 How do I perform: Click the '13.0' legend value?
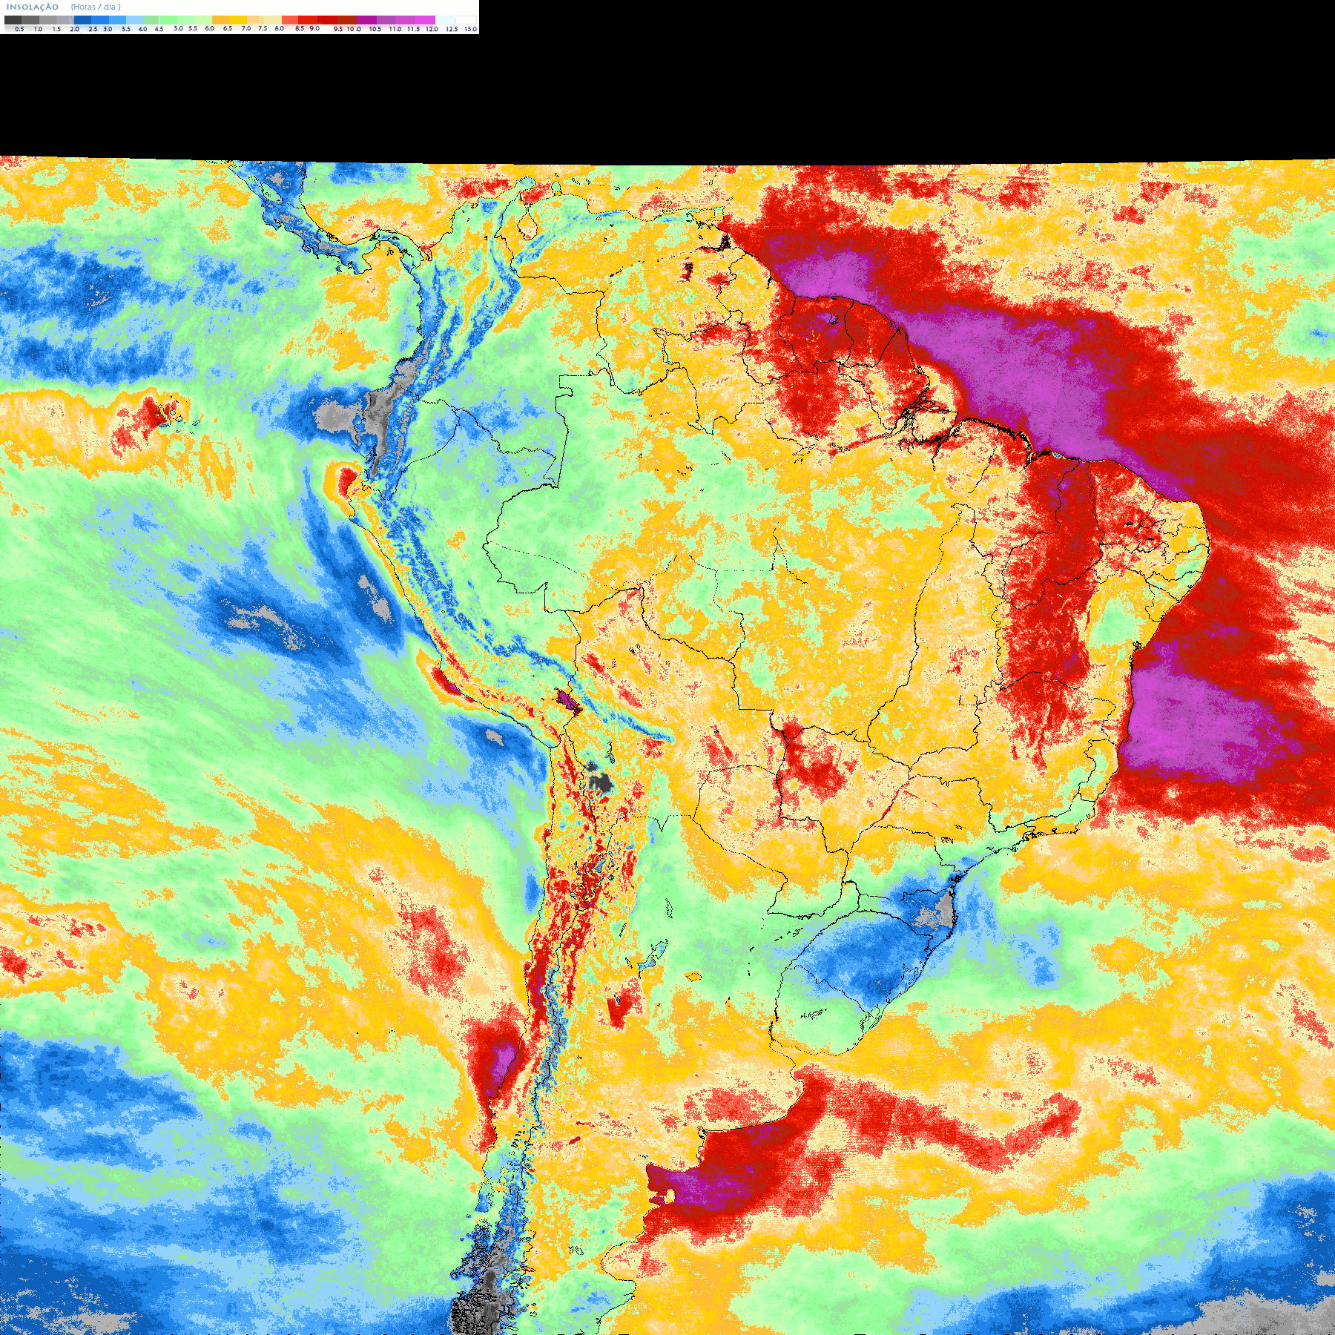click(x=471, y=29)
